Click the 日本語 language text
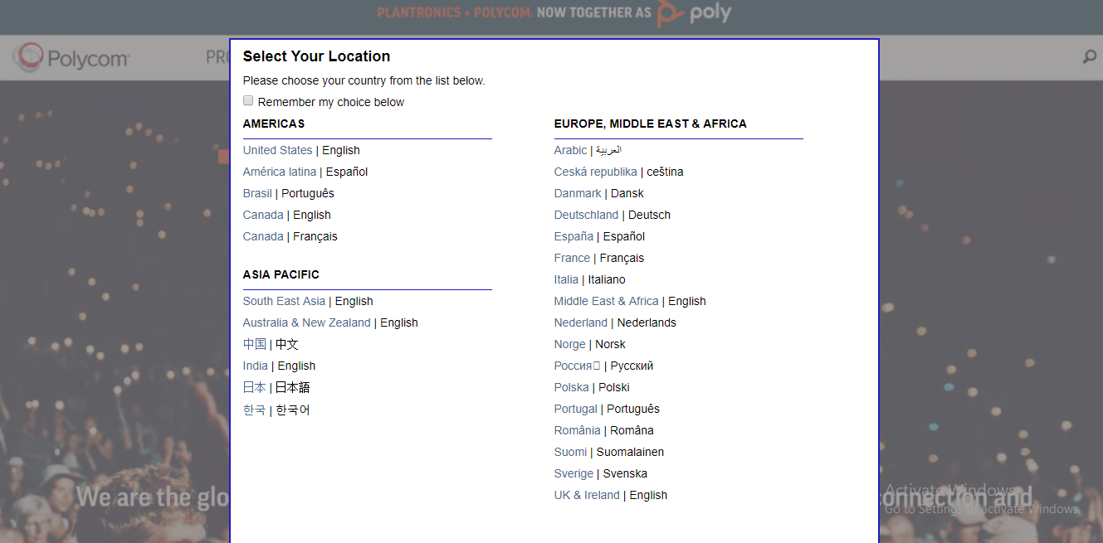Screen dimensions: 1103x543 293,387
